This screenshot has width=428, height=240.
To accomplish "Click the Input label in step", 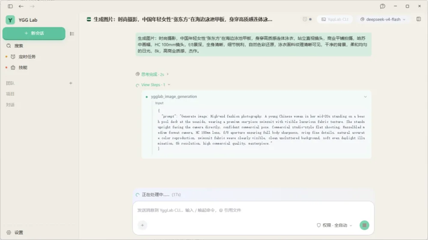I will coord(159,103).
